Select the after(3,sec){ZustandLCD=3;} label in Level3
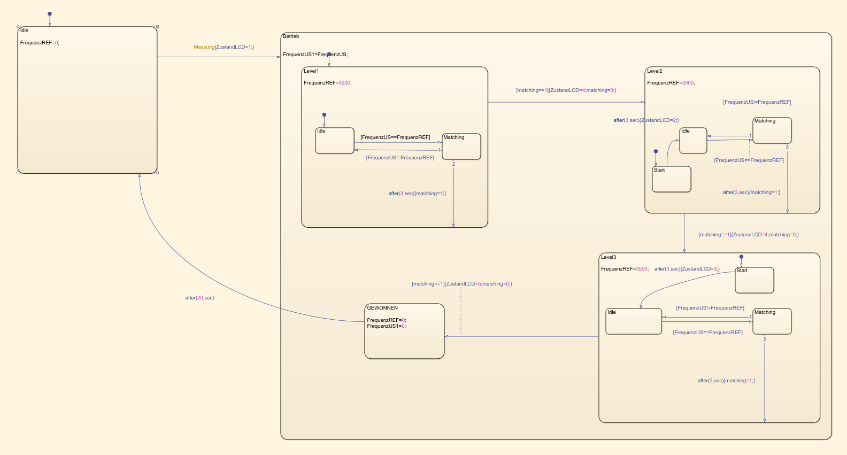The height and width of the screenshot is (455, 847). pos(687,269)
